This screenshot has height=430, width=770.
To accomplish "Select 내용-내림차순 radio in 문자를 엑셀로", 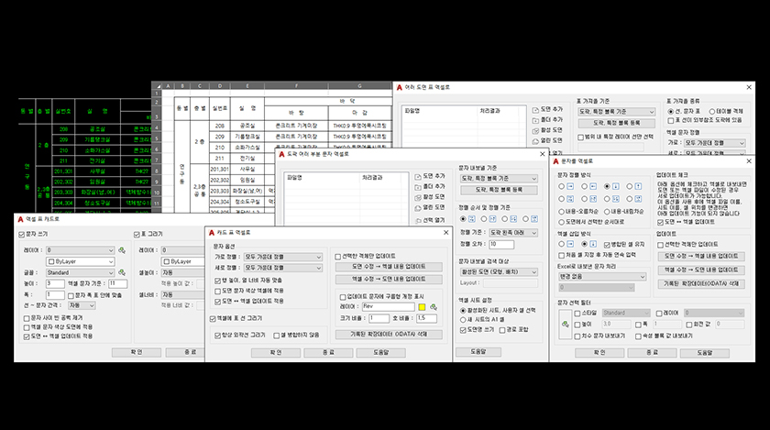I will [x=607, y=211].
